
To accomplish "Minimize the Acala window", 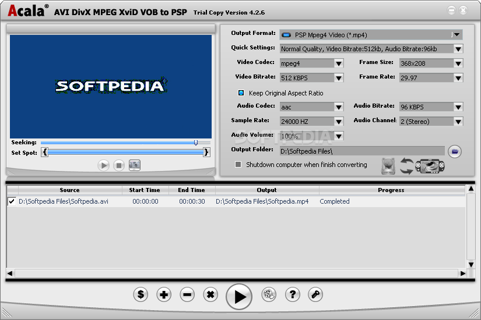I will [x=451, y=10].
